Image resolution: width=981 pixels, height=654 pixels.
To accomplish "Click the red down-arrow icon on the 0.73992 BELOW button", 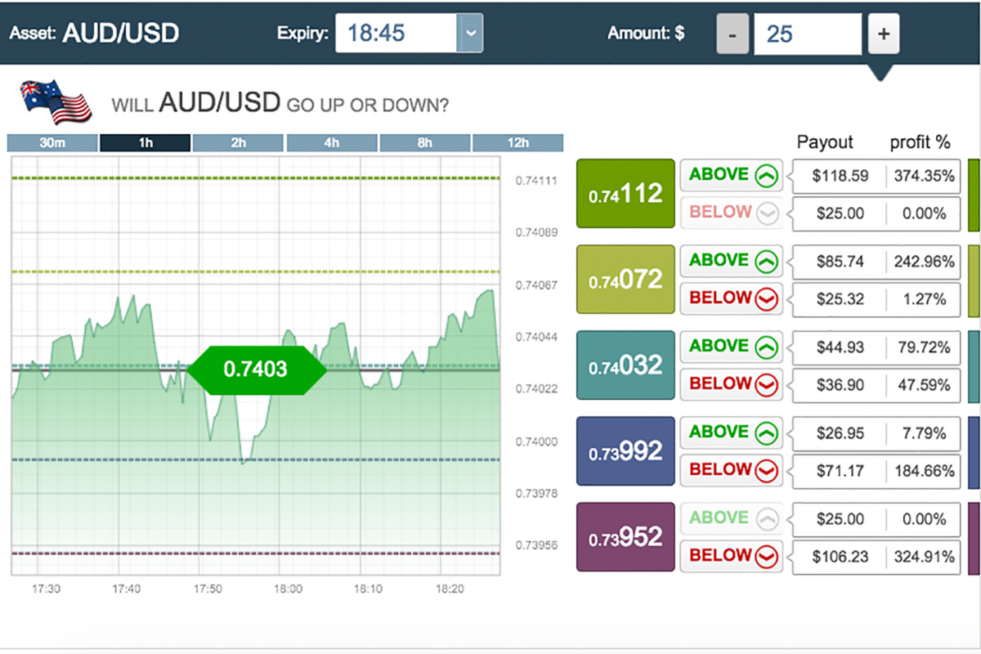I will 767,470.
